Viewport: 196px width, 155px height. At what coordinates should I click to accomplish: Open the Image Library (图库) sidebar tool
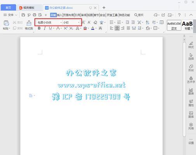coord(191,115)
